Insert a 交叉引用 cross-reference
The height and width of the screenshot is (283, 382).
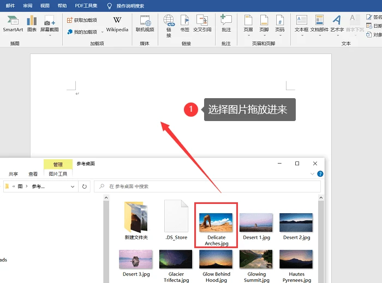coord(202,23)
